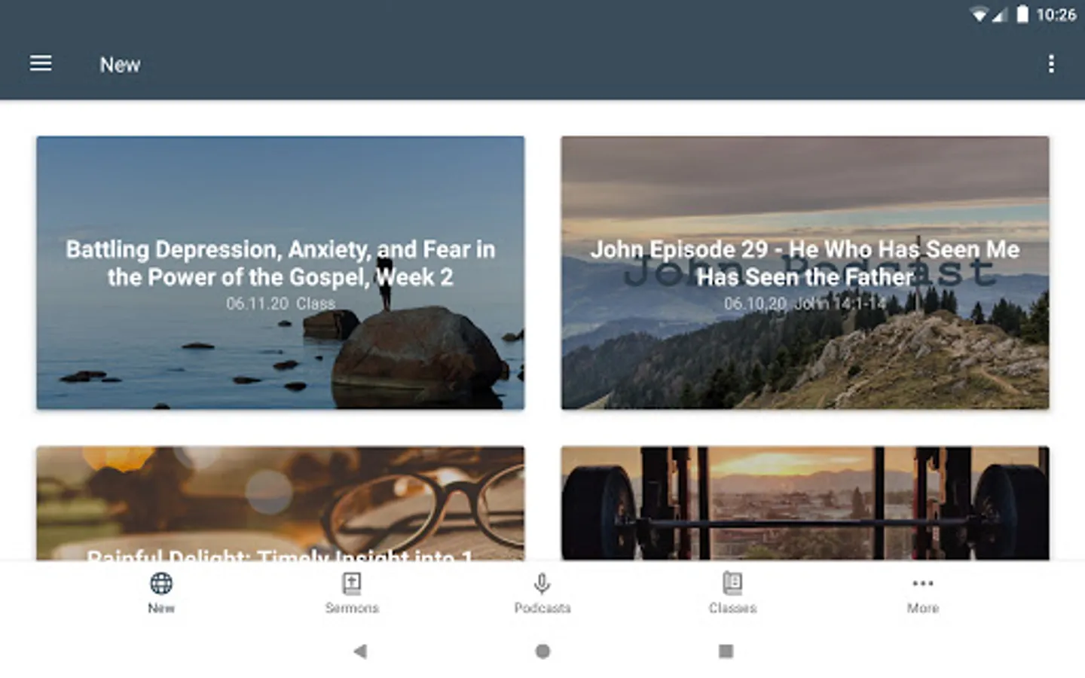Screen dimensions: 1085x678
Task: Open Battling Depression, Anxiety, and Fear card
Action: (280, 273)
